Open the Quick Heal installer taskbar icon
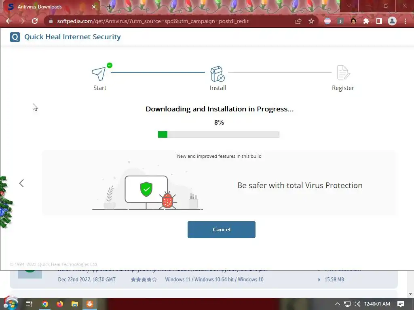Image resolution: width=414 pixels, height=310 pixels. [90, 304]
